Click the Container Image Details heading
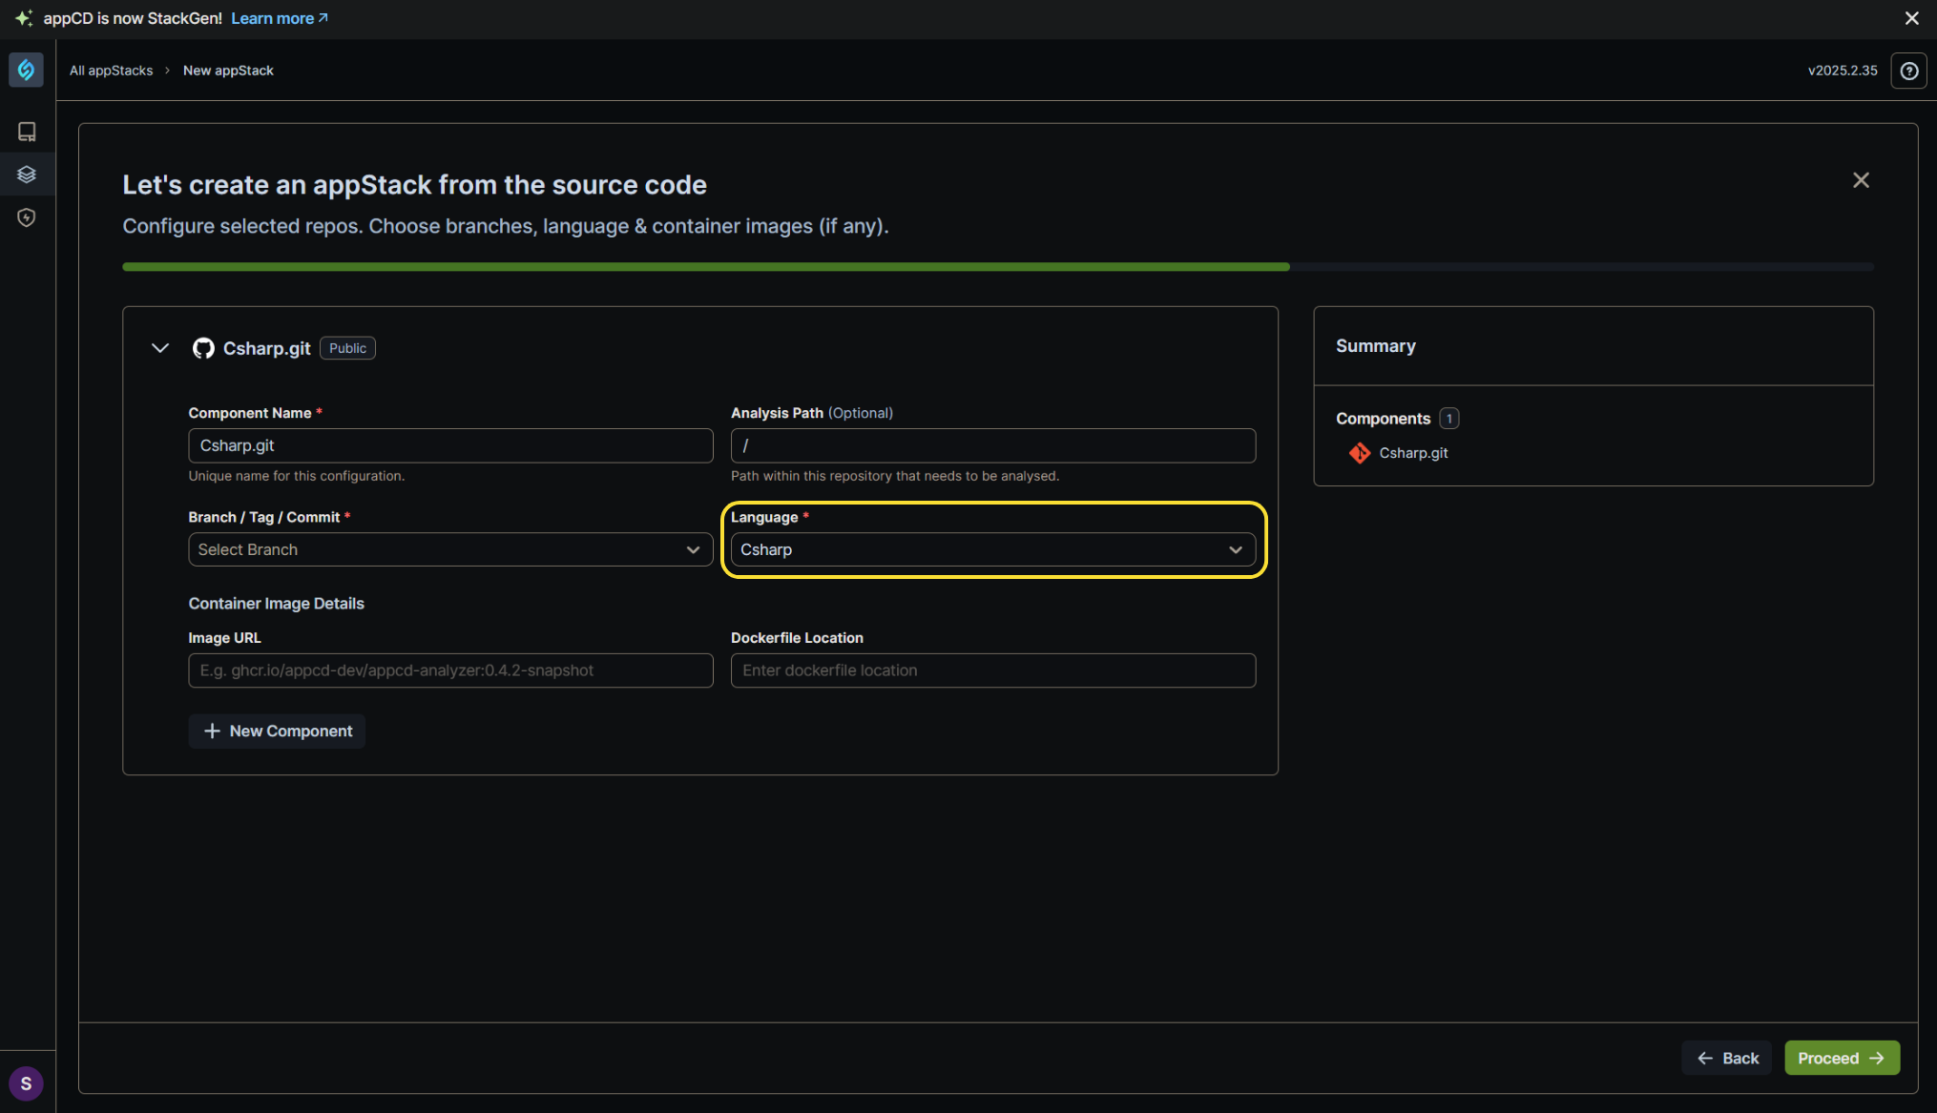This screenshot has width=1937, height=1113. point(276,603)
